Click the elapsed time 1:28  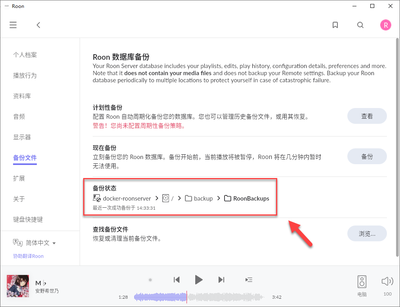click(123, 297)
